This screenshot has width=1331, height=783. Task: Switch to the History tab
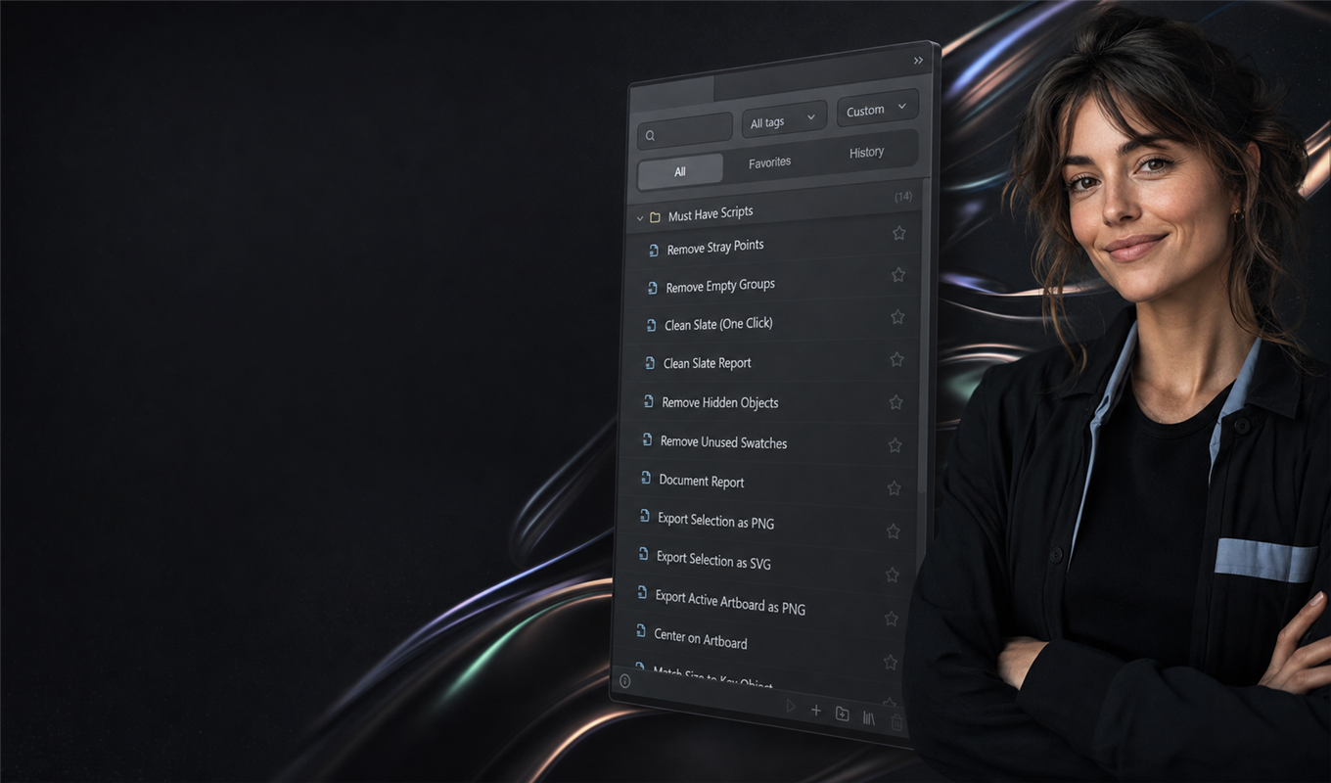pyautogui.click(x=866, y=152)
